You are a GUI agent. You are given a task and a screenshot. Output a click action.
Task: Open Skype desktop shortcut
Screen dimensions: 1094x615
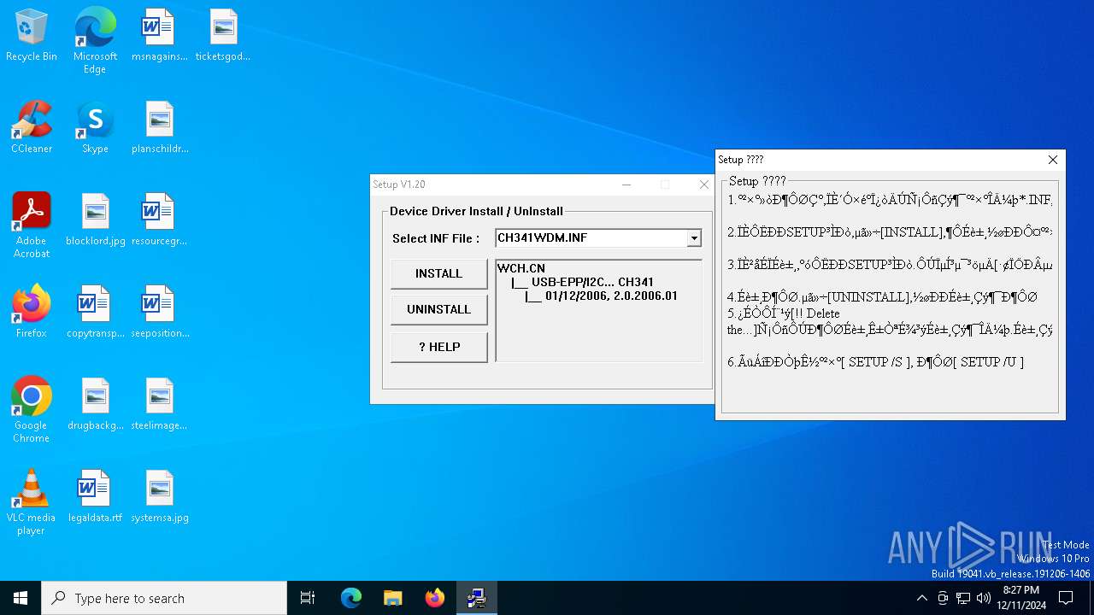tap(95, 127)
